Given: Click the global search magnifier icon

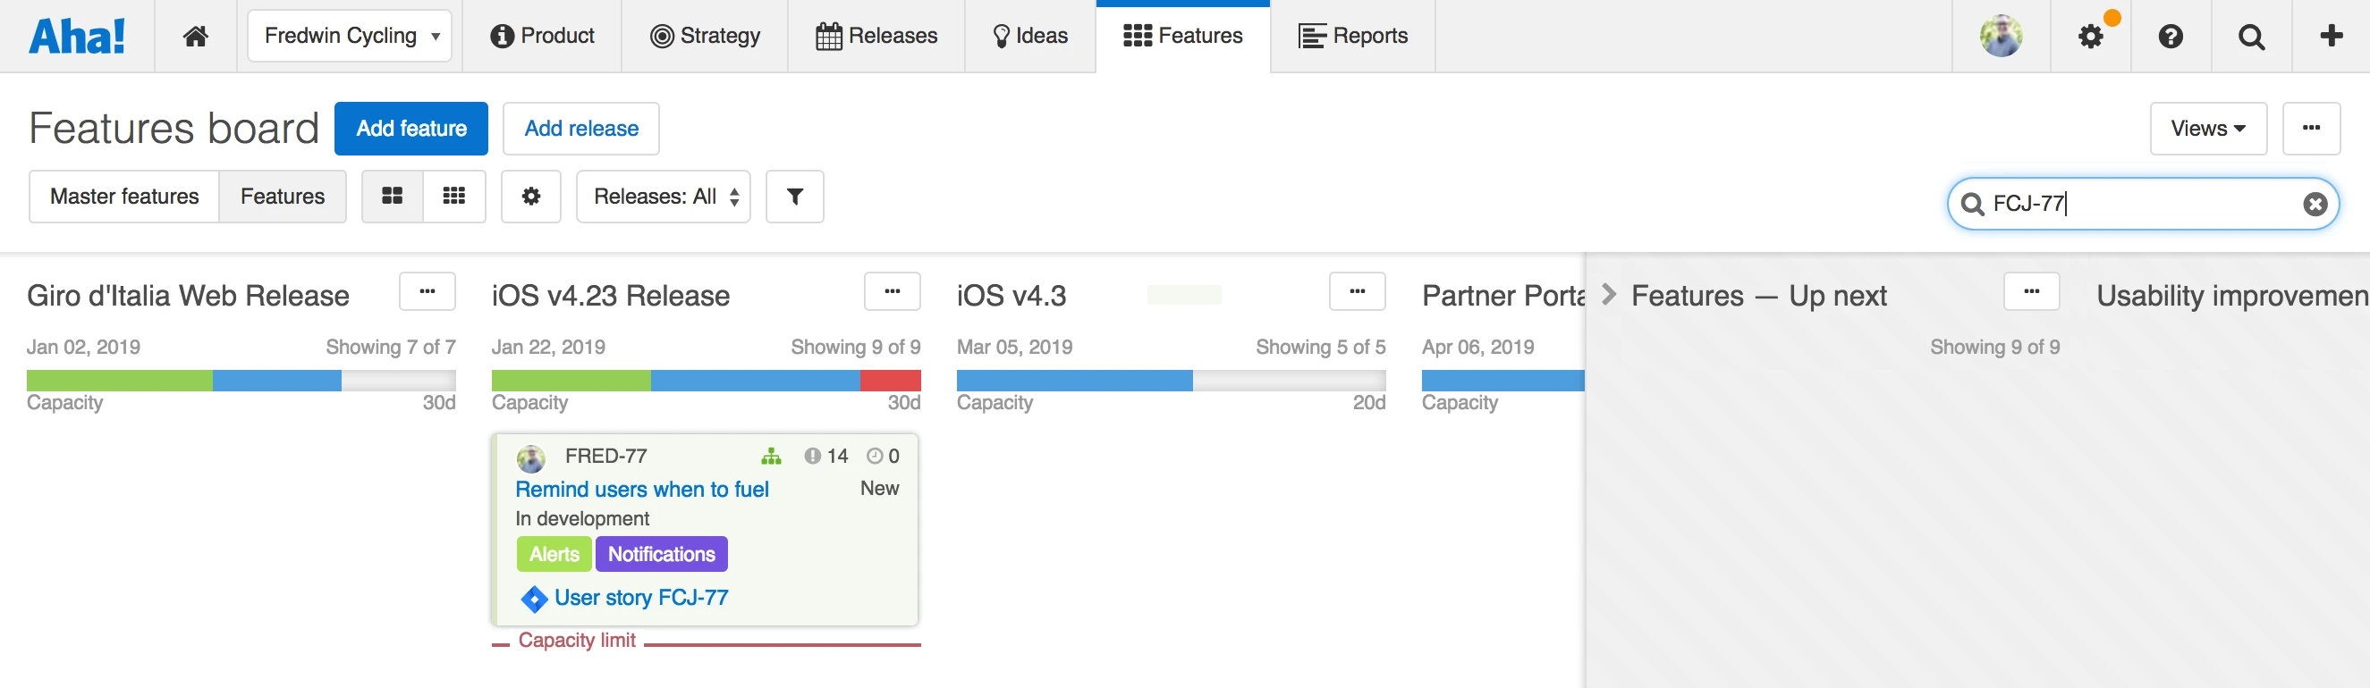Looking at the screenshot, I should pos(2250,37).
